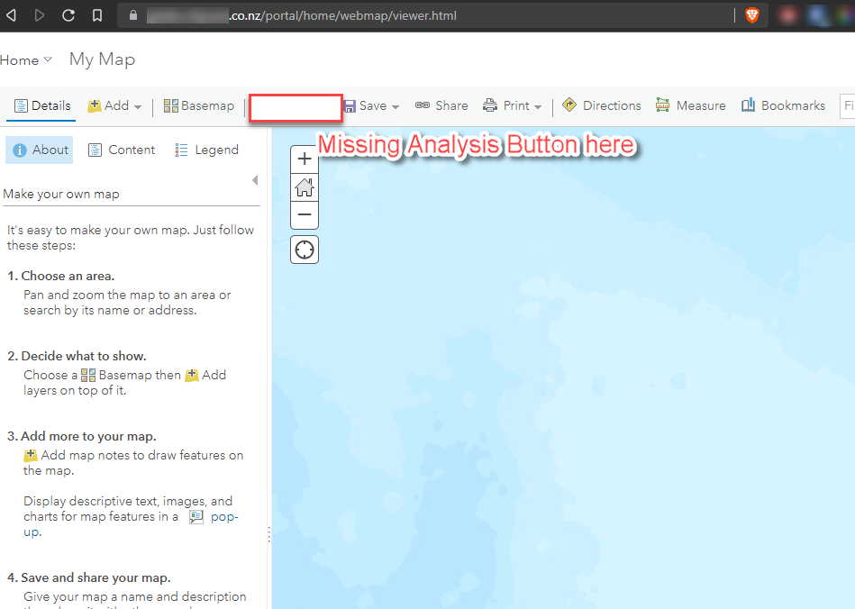855x609 pixels.
Task: Click the search box on the toolbar
Action: [848, 105]
